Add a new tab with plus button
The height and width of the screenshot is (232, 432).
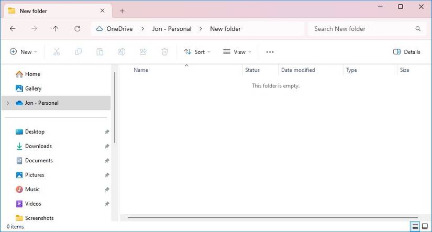click(122, 10)
